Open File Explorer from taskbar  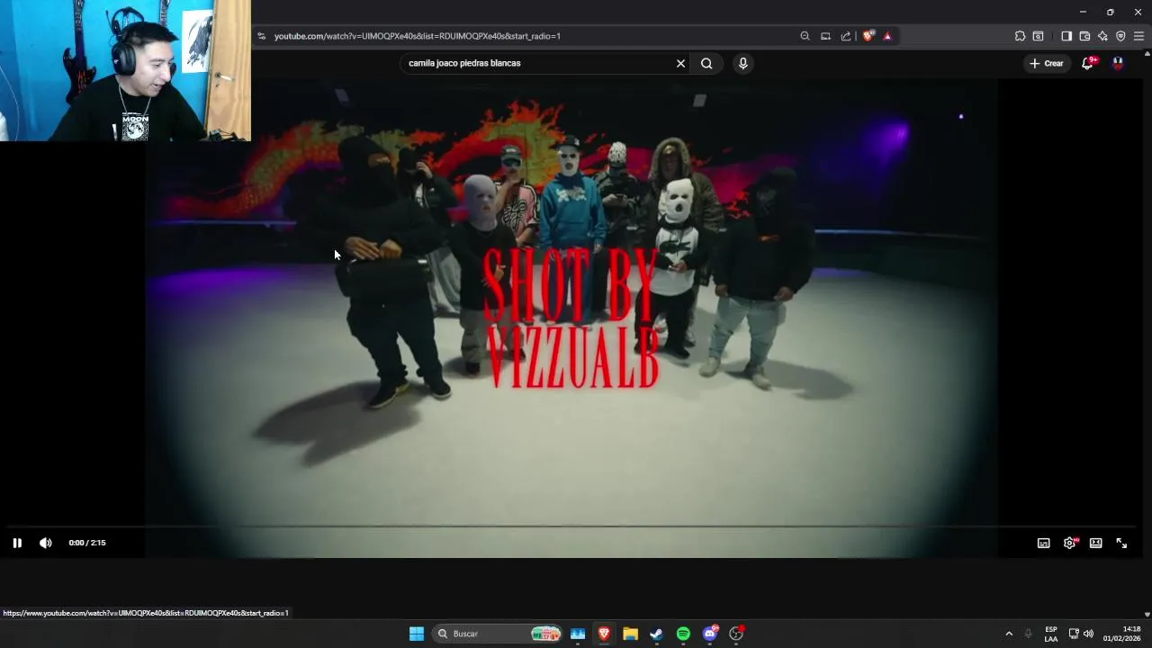[x=630, y=634]
